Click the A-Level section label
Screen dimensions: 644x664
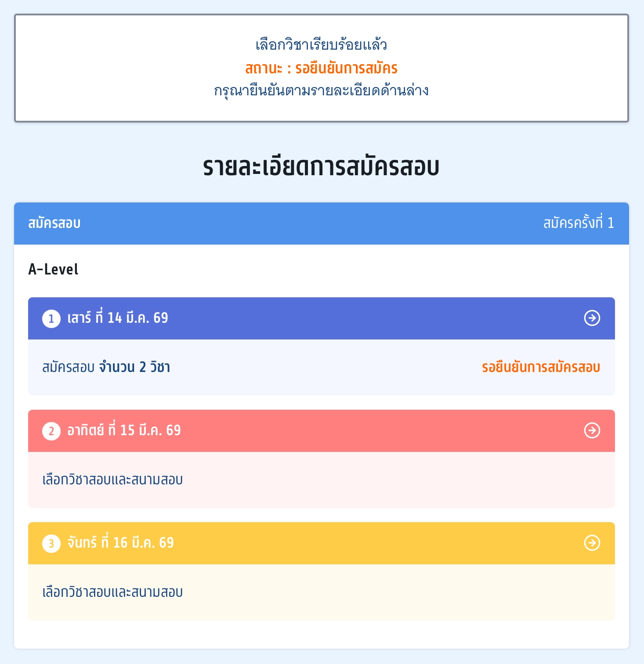pyautogui.click(x=53, y=269)
